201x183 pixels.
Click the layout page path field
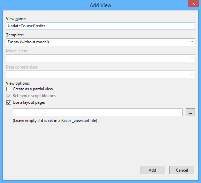coord(97,112)
